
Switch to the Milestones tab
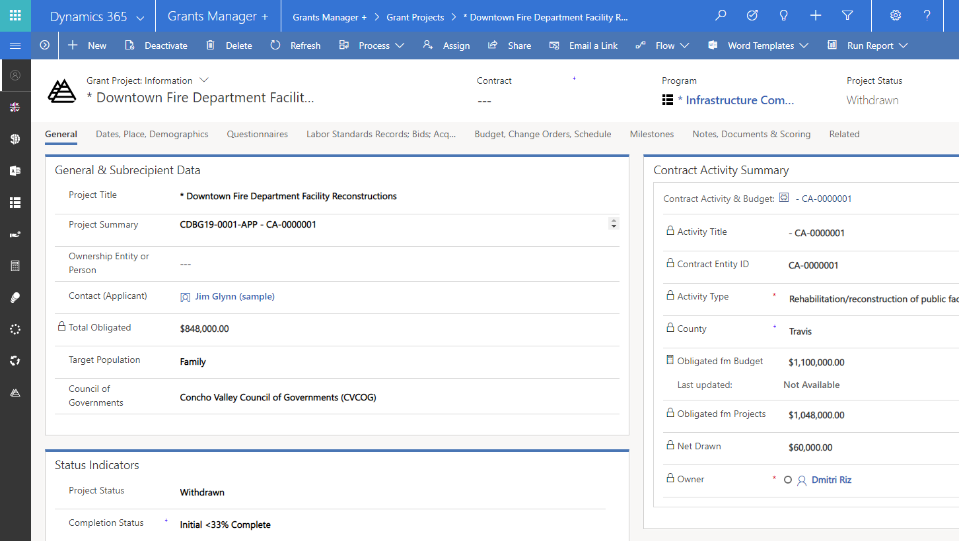click(x=652, y=134)
